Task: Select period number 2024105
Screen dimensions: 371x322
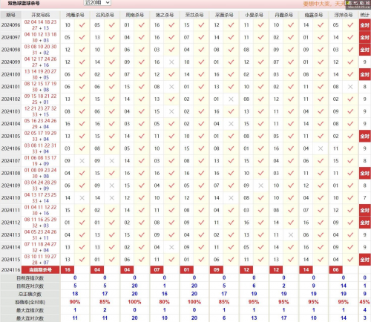Action: pyautogui.click(x=10, y=137)
